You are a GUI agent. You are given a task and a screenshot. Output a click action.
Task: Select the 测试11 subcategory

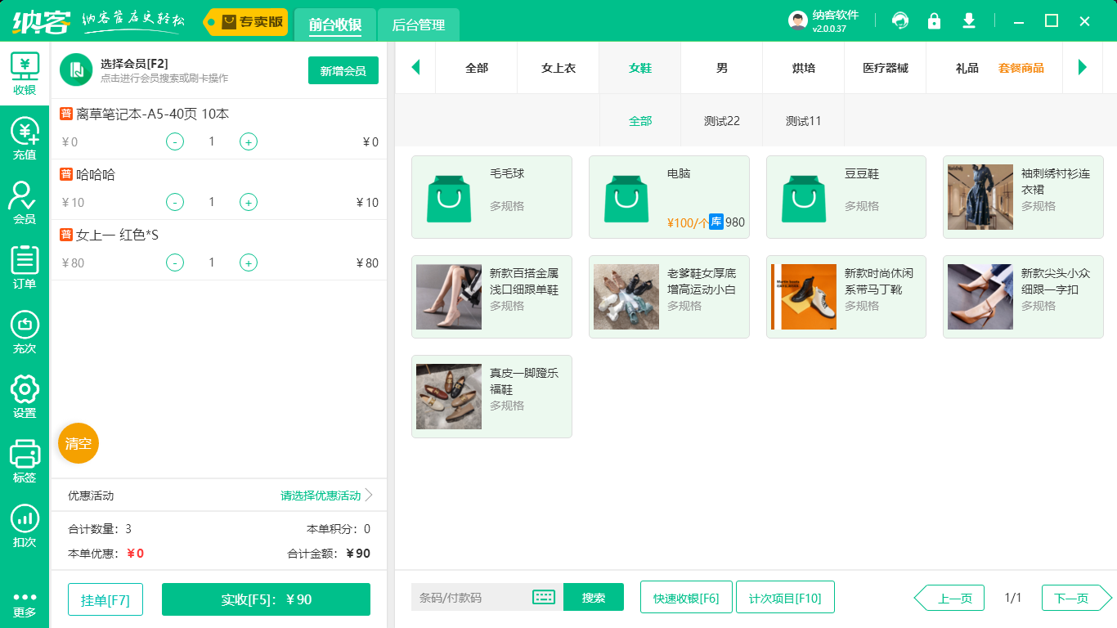coord(804,121)
